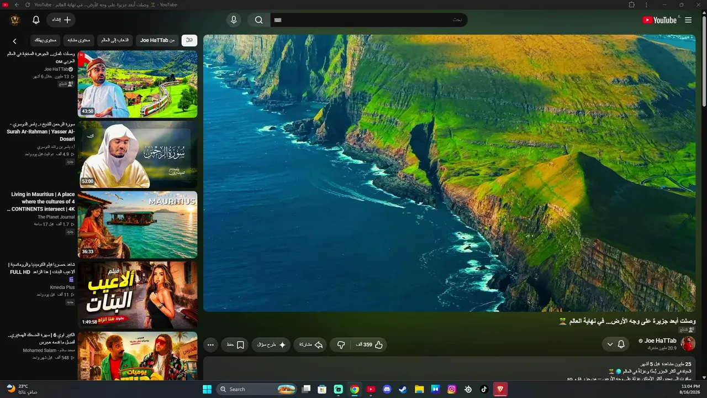
Task: Click the magnifier search button
Action: pyautogui.click(x=258, y=20)
